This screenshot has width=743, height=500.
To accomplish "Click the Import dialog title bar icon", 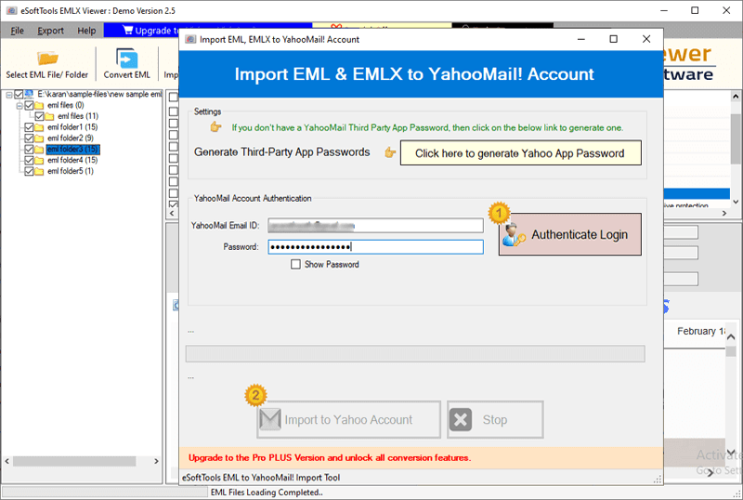I will pyautogui.click(x=190, y=39).
